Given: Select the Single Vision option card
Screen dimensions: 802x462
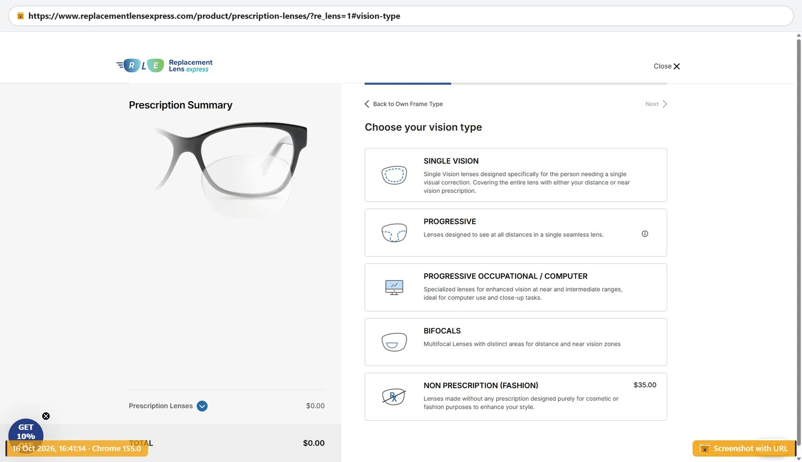Looking at the screenshot, I should click(516, 175).
